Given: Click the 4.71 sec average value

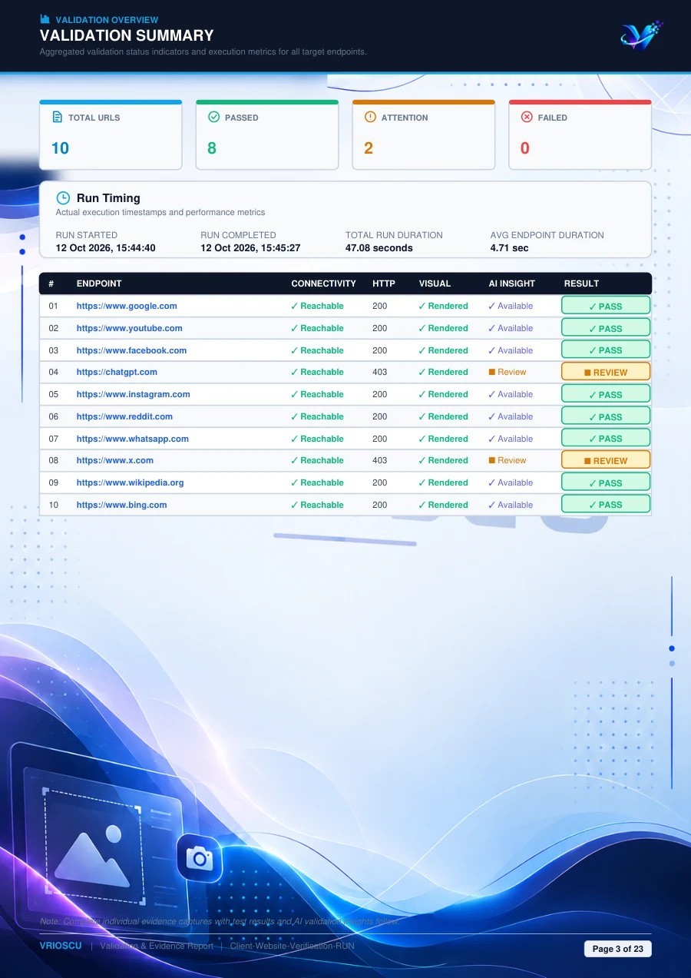Looking at the screenshot, I should pyautogui.click(x=510, y=248).
